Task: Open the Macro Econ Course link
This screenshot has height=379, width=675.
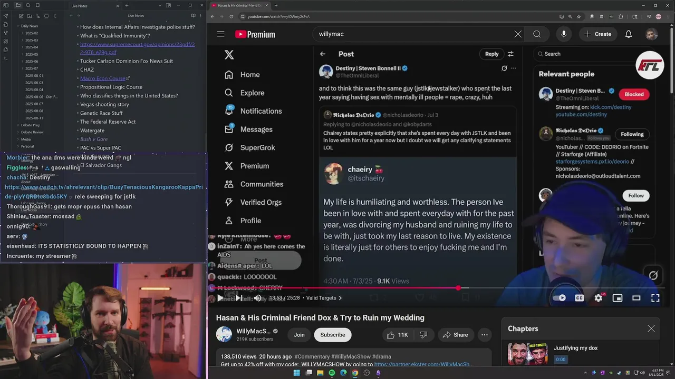Action: (103, 78)
